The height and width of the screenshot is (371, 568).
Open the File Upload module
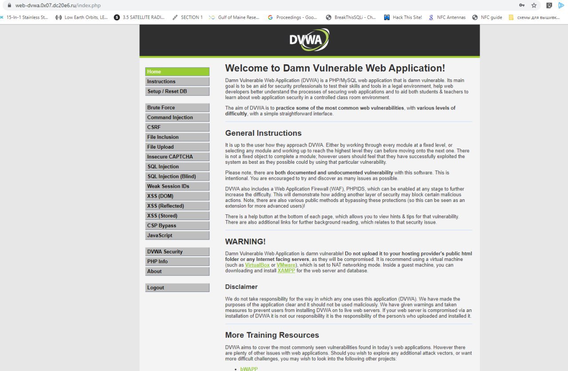(x=177, y=147)
